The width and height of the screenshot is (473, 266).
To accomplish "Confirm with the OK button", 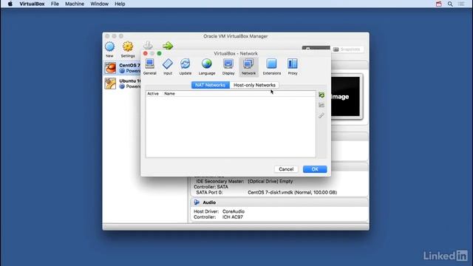I will 315,169.
